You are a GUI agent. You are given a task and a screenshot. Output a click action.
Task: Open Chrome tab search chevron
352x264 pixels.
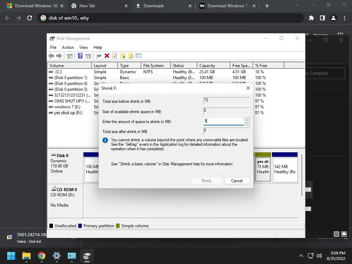[x=297, y=5]
